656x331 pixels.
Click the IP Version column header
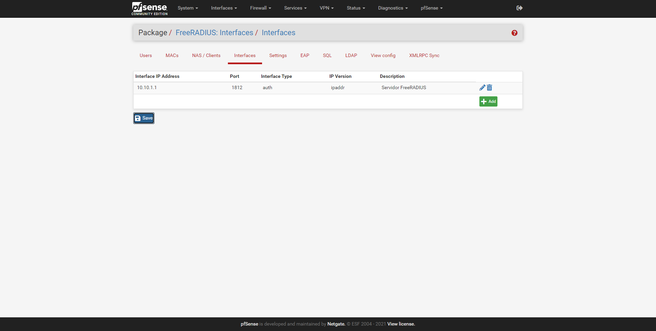pos(340,77)
